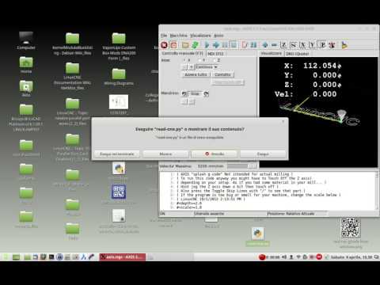Toggle optional pause icon in toolbar
Screen dimensions: 380x285
253,45
